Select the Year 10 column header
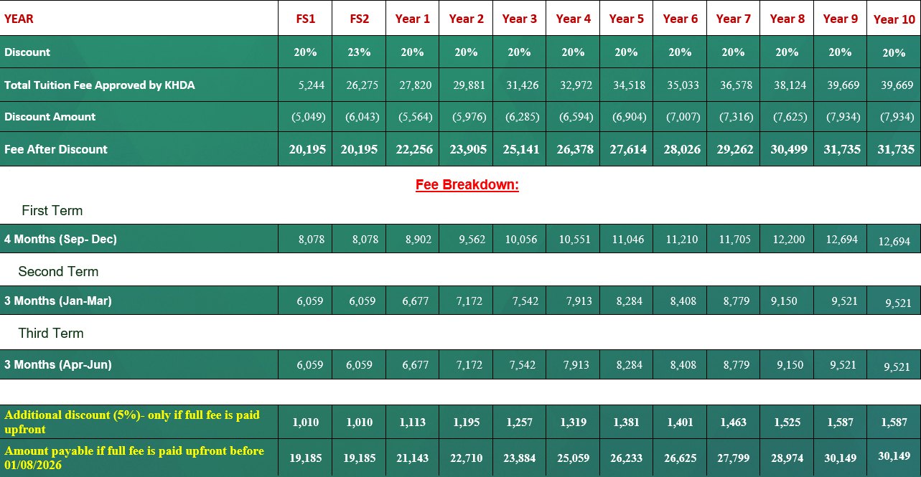Image resolution: width=921 pixels, height=477 pixels. [x=894, y=19]
